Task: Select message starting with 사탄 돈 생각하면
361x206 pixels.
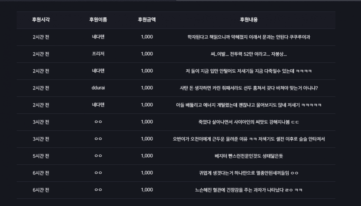Action: (248, 88)
